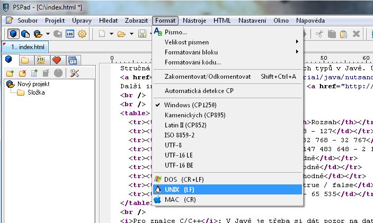Click the New file toolbar icon
373x223 pixels.
(103, 34)
